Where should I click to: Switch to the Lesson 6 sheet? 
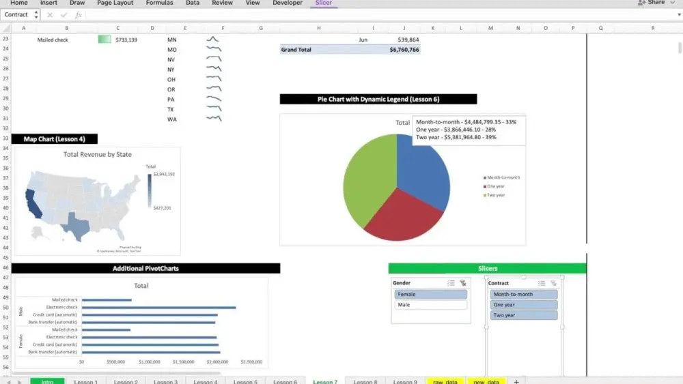285,381
